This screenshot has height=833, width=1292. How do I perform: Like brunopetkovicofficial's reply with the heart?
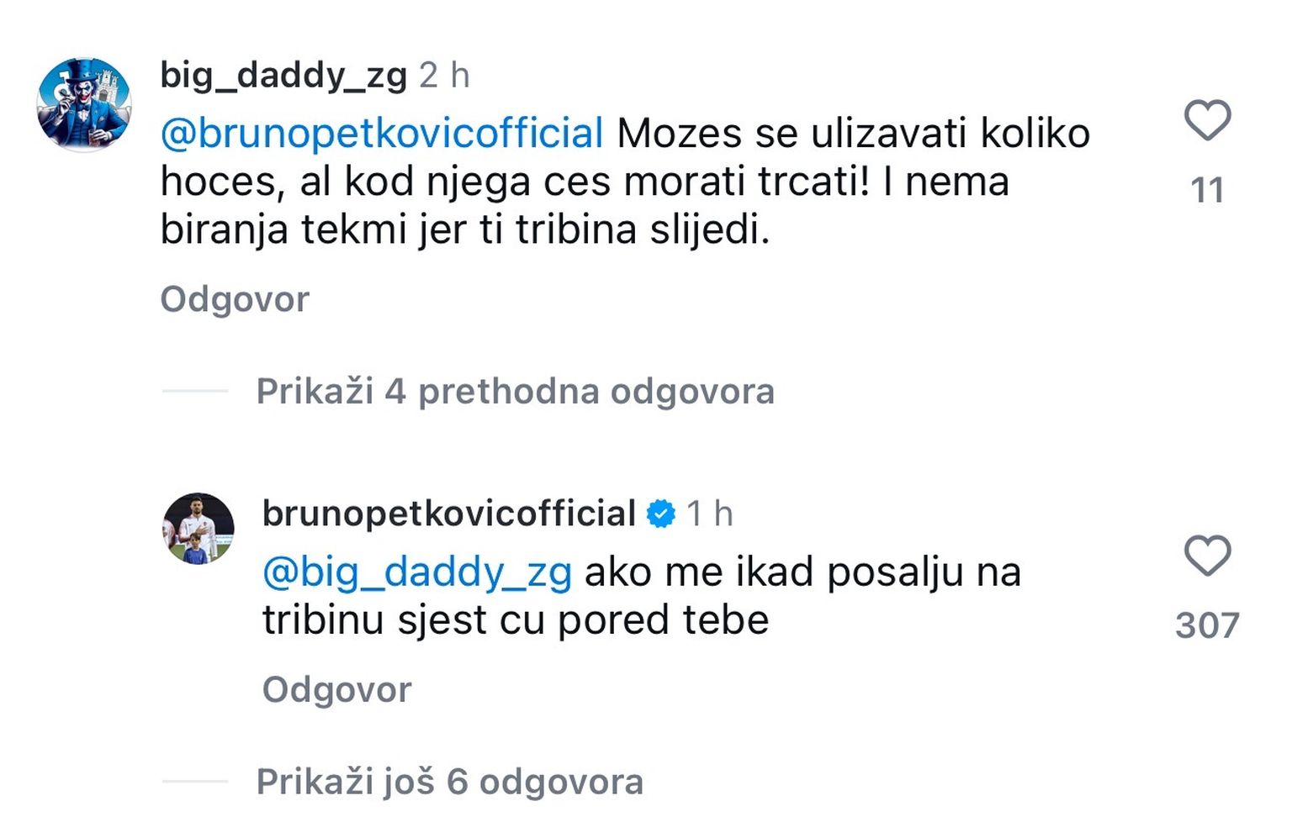tap(1207, 556)
